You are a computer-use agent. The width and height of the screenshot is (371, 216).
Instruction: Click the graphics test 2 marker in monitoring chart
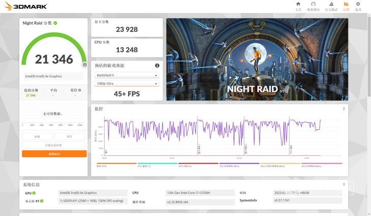coord(246,149)
